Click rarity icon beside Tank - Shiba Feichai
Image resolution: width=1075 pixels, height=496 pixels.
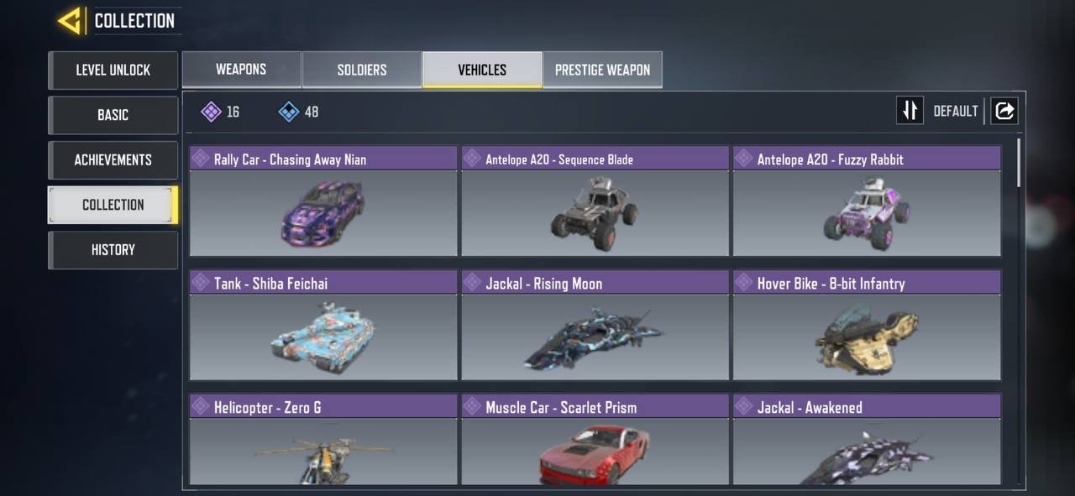pos(201,282)
